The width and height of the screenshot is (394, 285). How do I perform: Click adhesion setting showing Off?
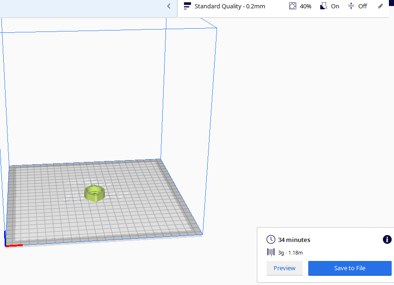(x=362, y=6)
